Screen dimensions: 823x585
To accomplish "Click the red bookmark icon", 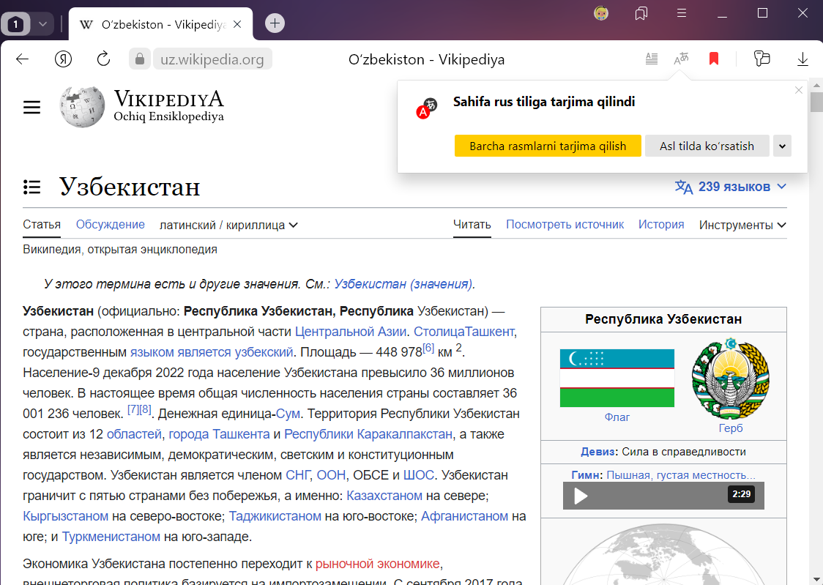I will coord(714,59).
